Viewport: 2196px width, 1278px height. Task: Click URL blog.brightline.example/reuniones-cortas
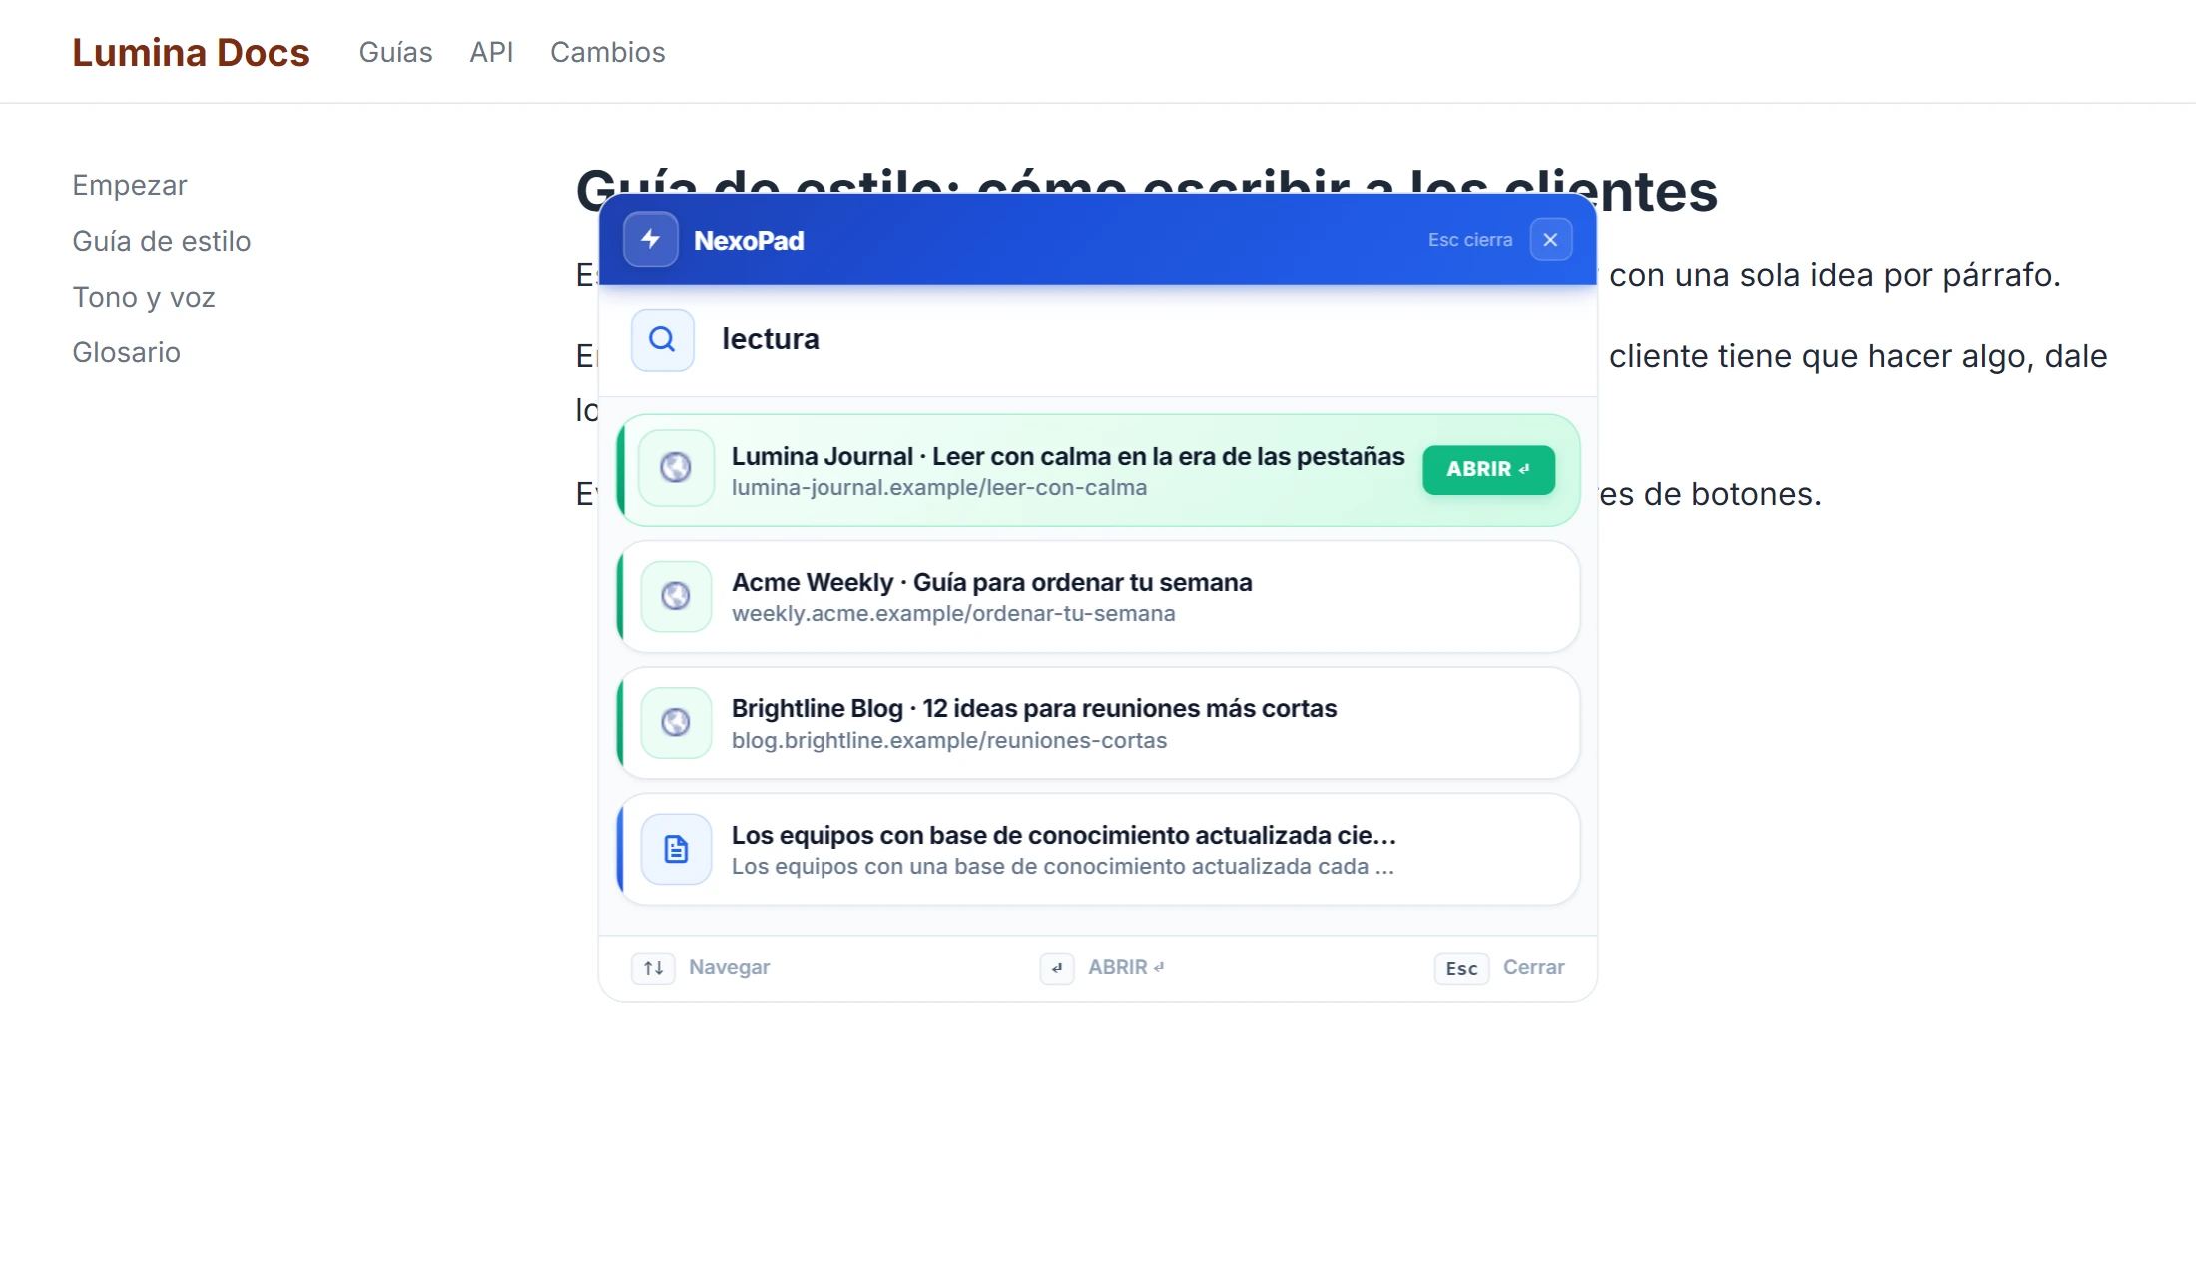click(949, 741)
